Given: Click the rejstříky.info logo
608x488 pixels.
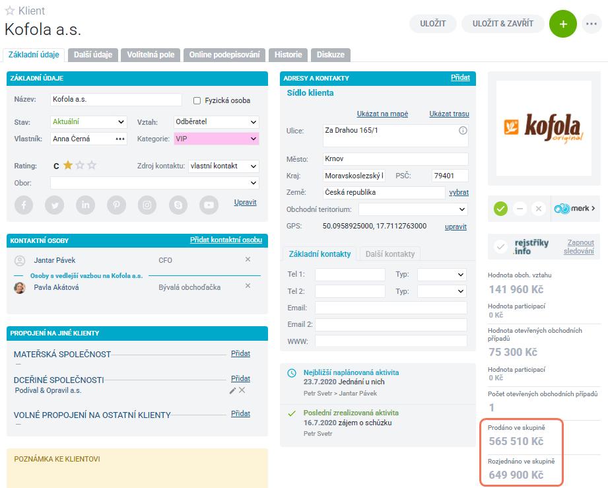Looking at the screenshot, I should pyautogui.click(x=531, y=247).
